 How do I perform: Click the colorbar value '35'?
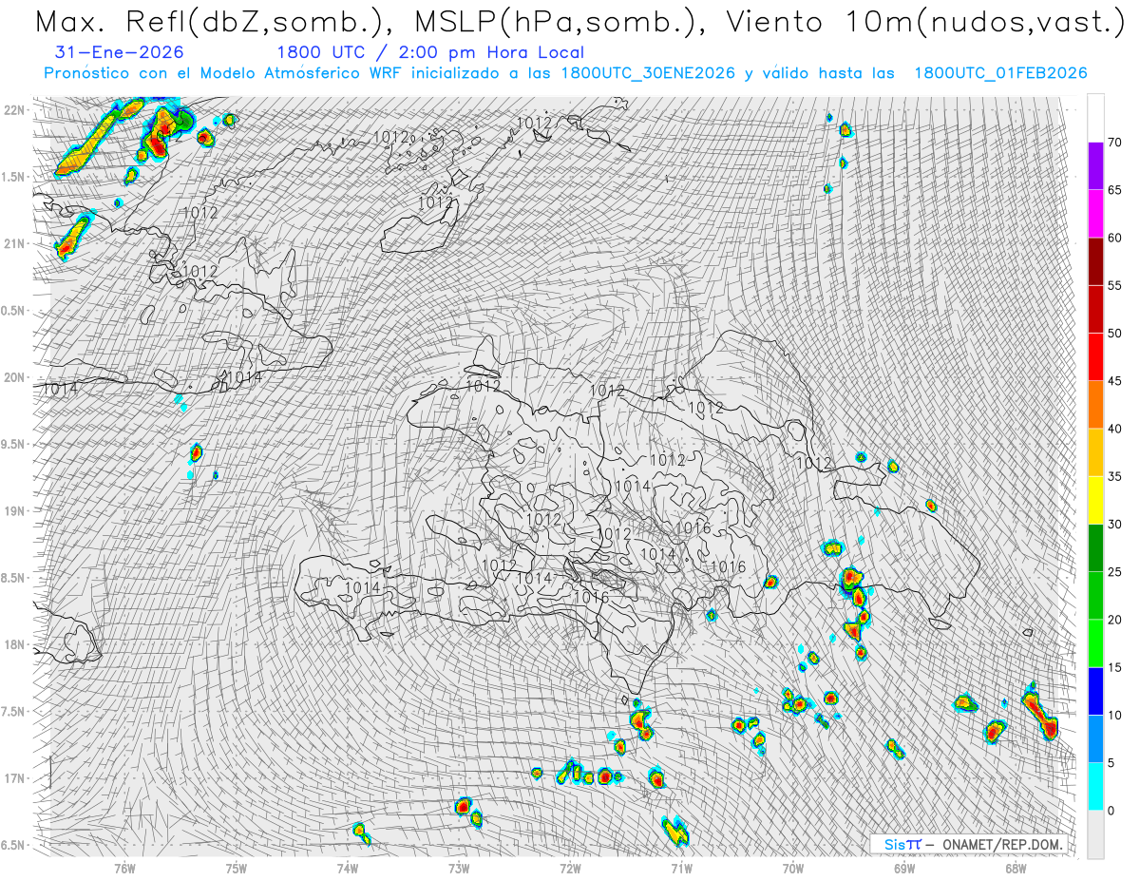(x=1114, y=476)
